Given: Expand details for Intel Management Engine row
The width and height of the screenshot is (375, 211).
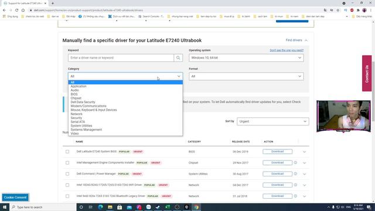Looking at the screenshot, I should [304, 163].
